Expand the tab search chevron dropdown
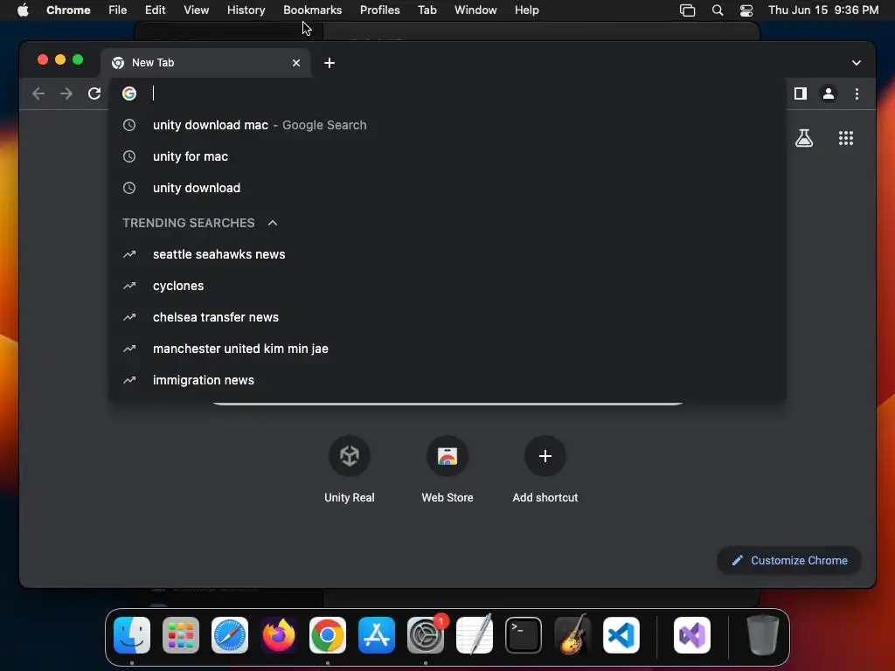 tap(857, 63)
